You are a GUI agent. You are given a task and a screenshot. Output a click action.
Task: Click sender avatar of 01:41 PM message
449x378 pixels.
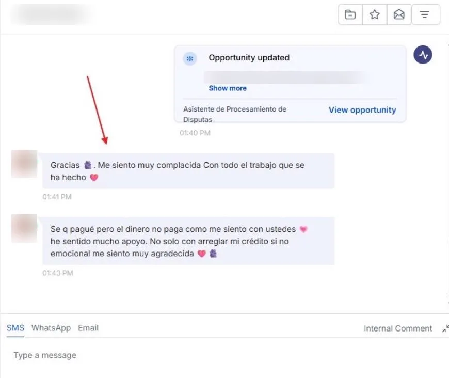pos(24,164)
